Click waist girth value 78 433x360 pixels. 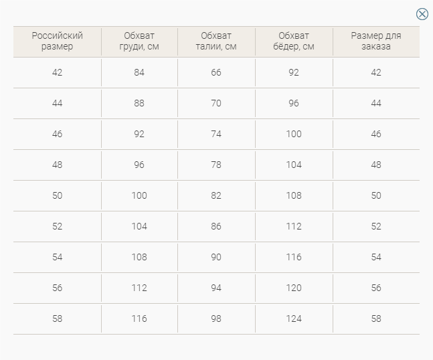point(216,165)
